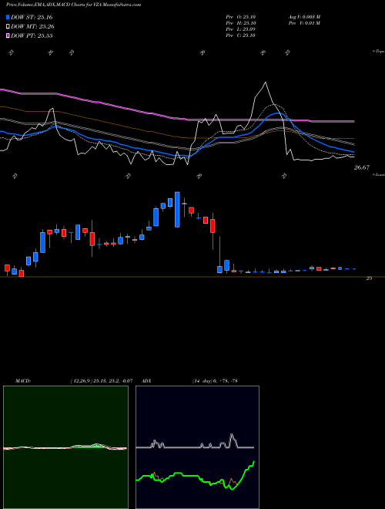Viewport: 385px width, 509px height.
Task: Click the 'Pre O: 25.10' value
Action: pyautogui.click(x=241, y=17)
